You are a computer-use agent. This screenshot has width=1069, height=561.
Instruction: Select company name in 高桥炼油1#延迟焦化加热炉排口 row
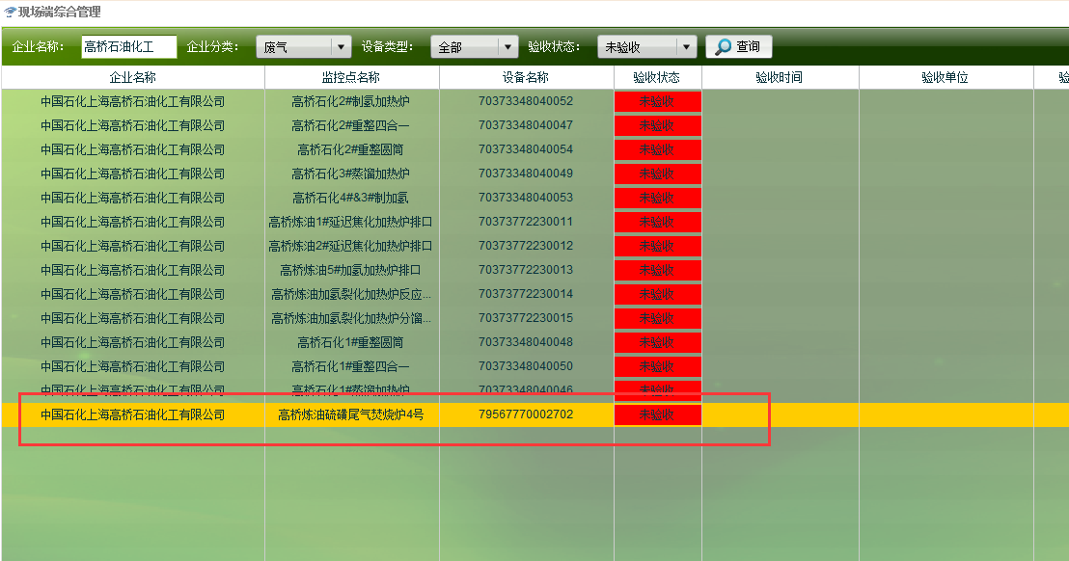133,222
